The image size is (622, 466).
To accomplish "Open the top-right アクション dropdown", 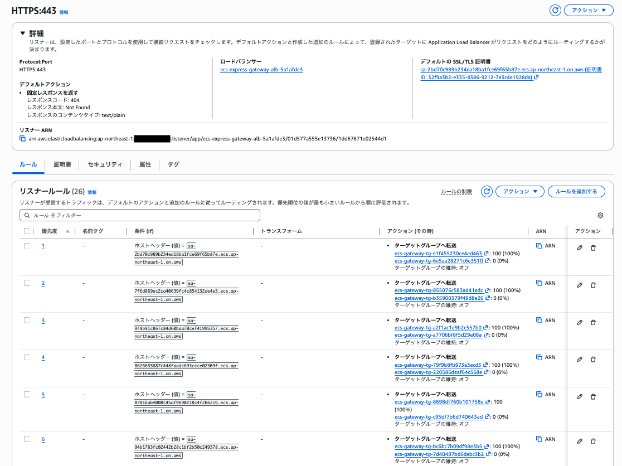I will tap(588, 10).
